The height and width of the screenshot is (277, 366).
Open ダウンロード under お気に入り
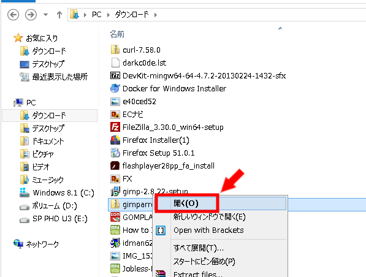tap(49, 51)
